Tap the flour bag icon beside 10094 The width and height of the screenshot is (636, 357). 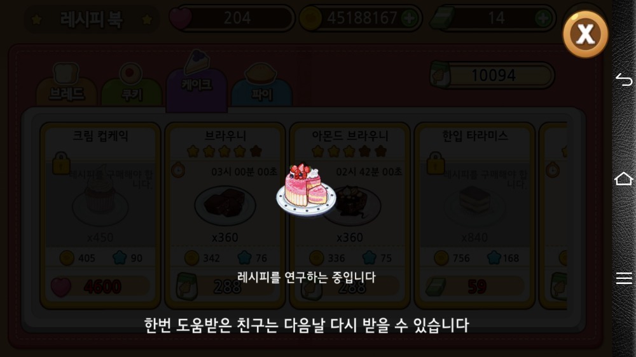coord(441,74)
